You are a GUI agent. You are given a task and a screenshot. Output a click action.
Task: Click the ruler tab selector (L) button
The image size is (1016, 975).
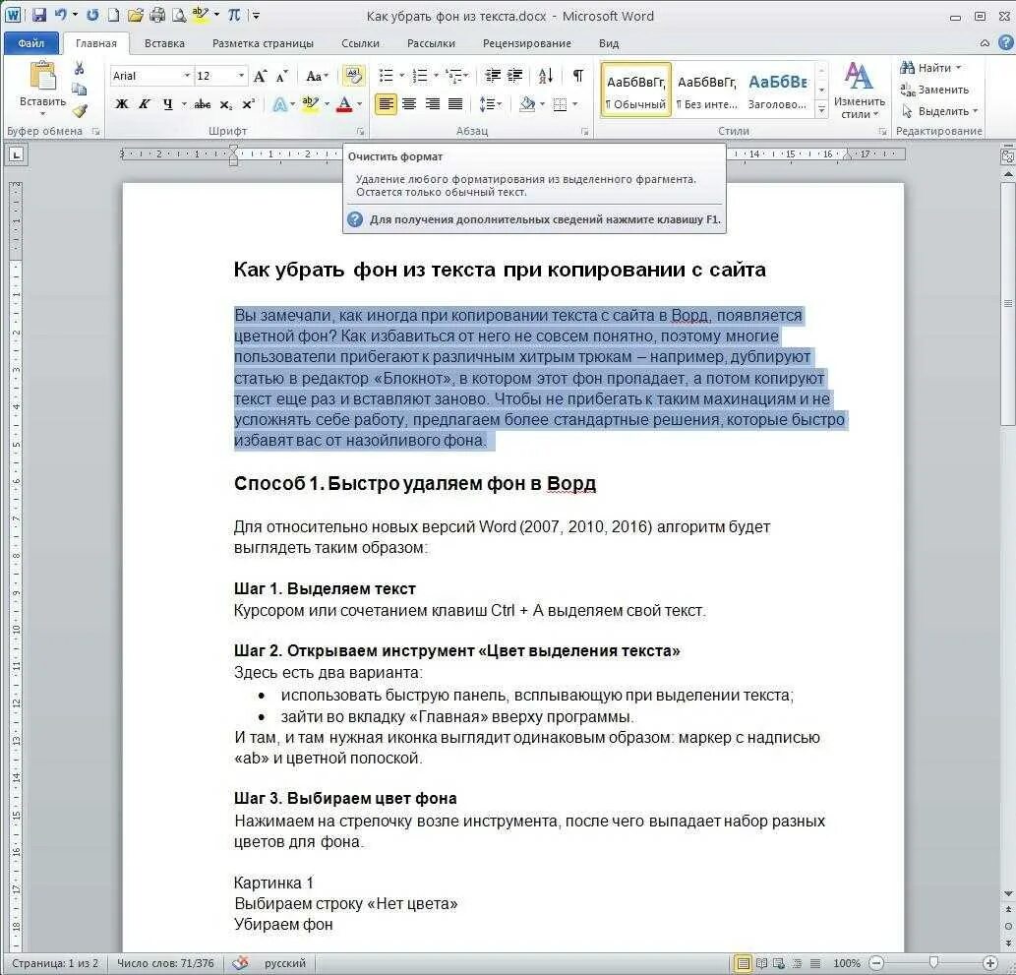(x=16, y=154)
